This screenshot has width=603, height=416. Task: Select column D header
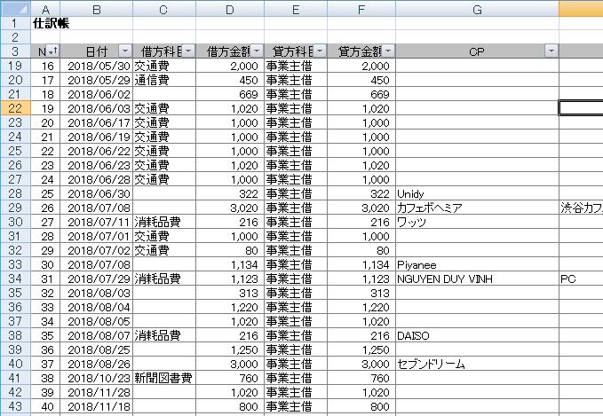coord(230,8)
